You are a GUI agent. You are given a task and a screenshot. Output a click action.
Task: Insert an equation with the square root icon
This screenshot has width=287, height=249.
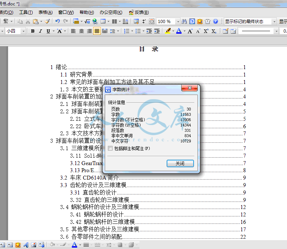(x=87, y=22)
